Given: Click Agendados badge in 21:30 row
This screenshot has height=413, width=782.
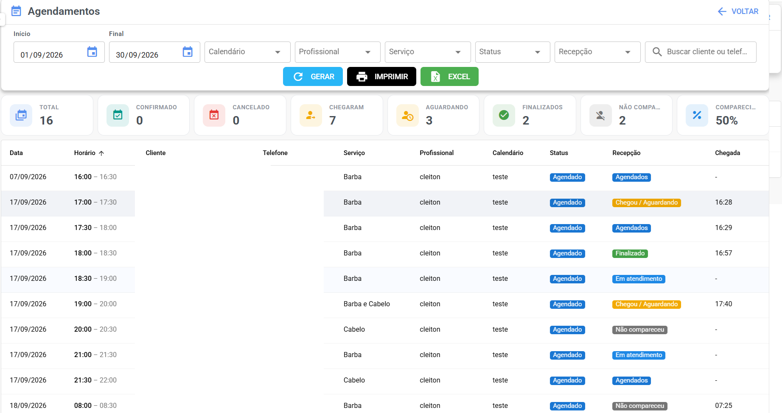Looking at the screenshot, I should click(x=631, y=380).
